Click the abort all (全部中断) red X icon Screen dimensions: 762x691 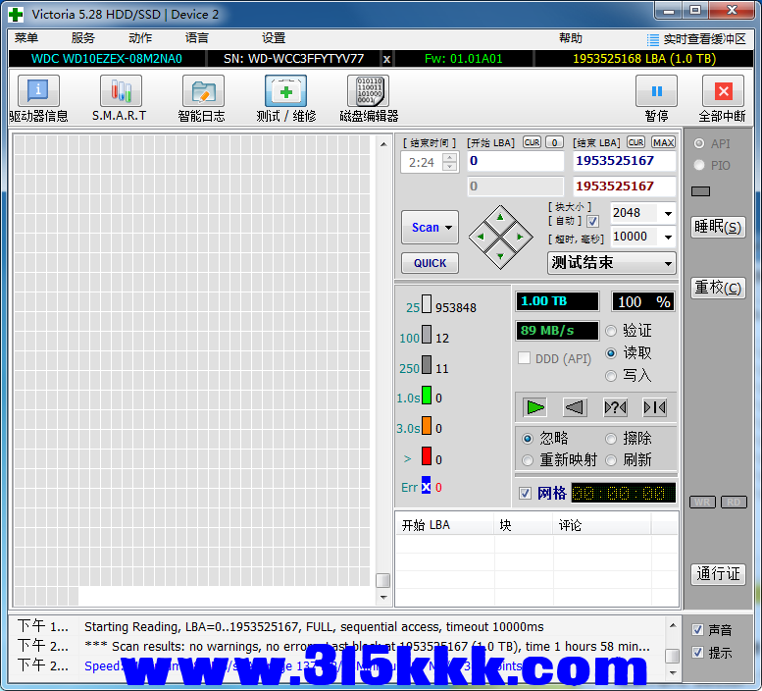[723, 91]
